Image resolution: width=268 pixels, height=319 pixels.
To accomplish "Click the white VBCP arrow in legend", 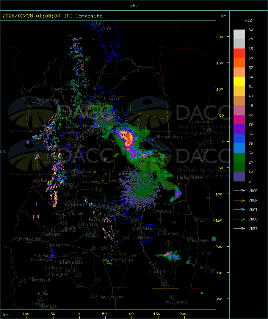I will coord(239,191).
